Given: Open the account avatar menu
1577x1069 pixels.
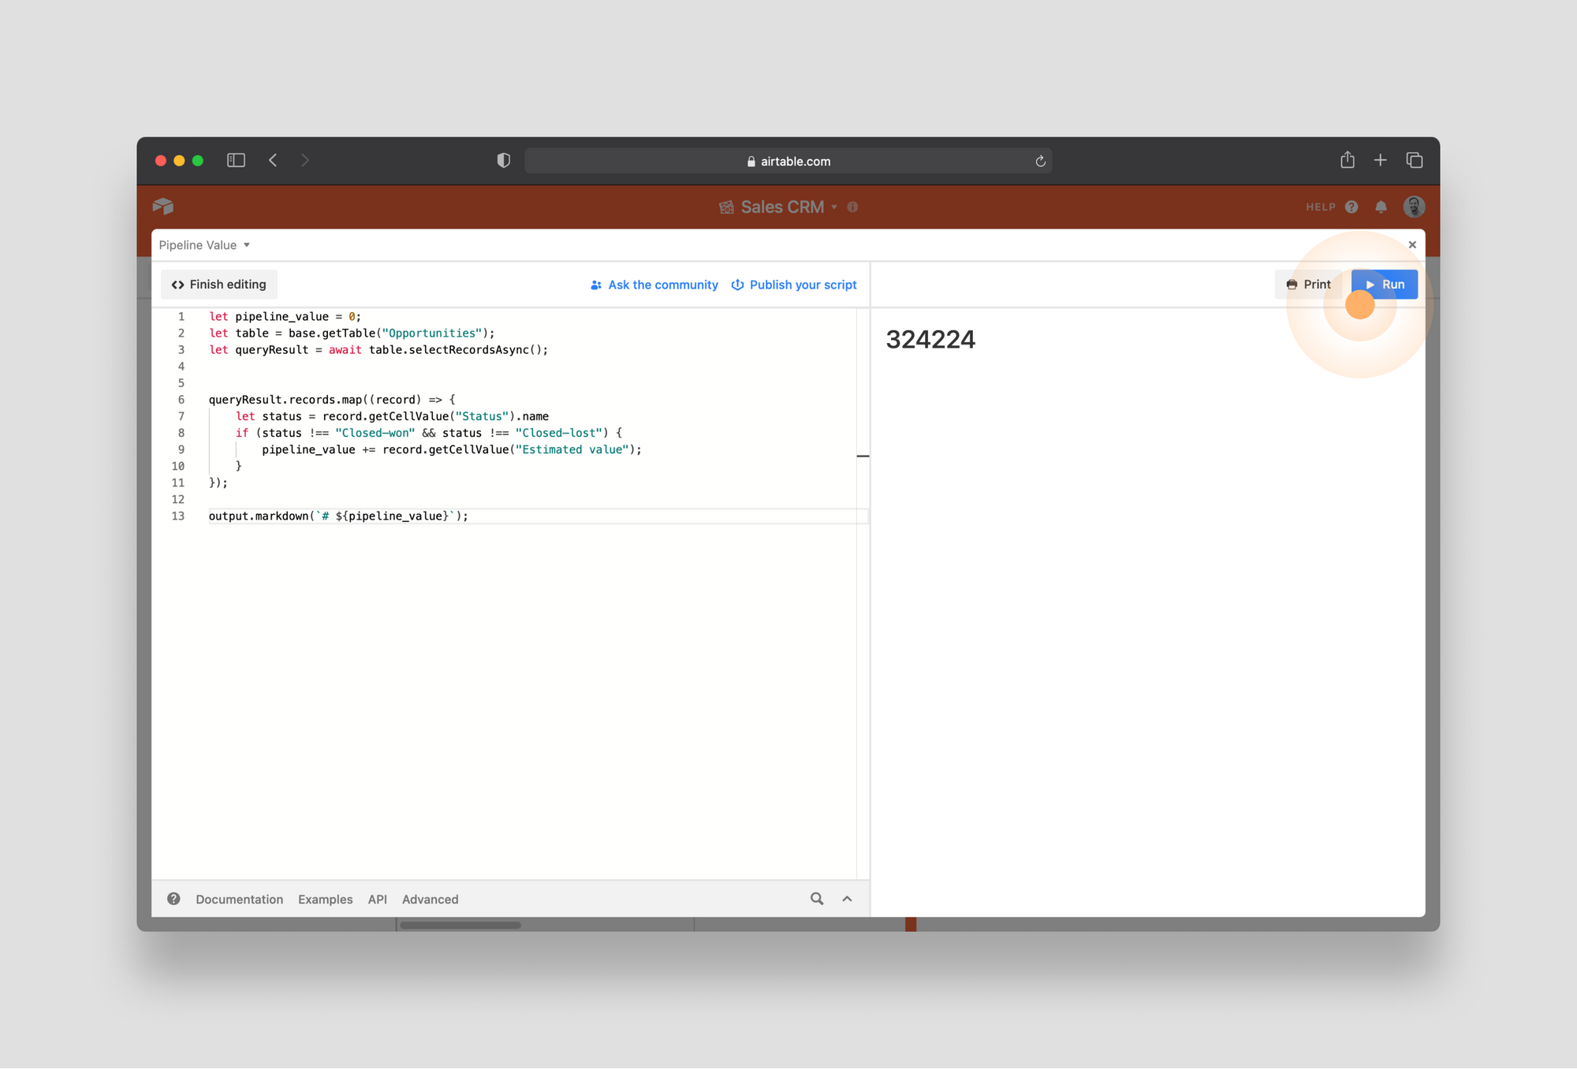Looking at the screenshot, I should 1414,207.
